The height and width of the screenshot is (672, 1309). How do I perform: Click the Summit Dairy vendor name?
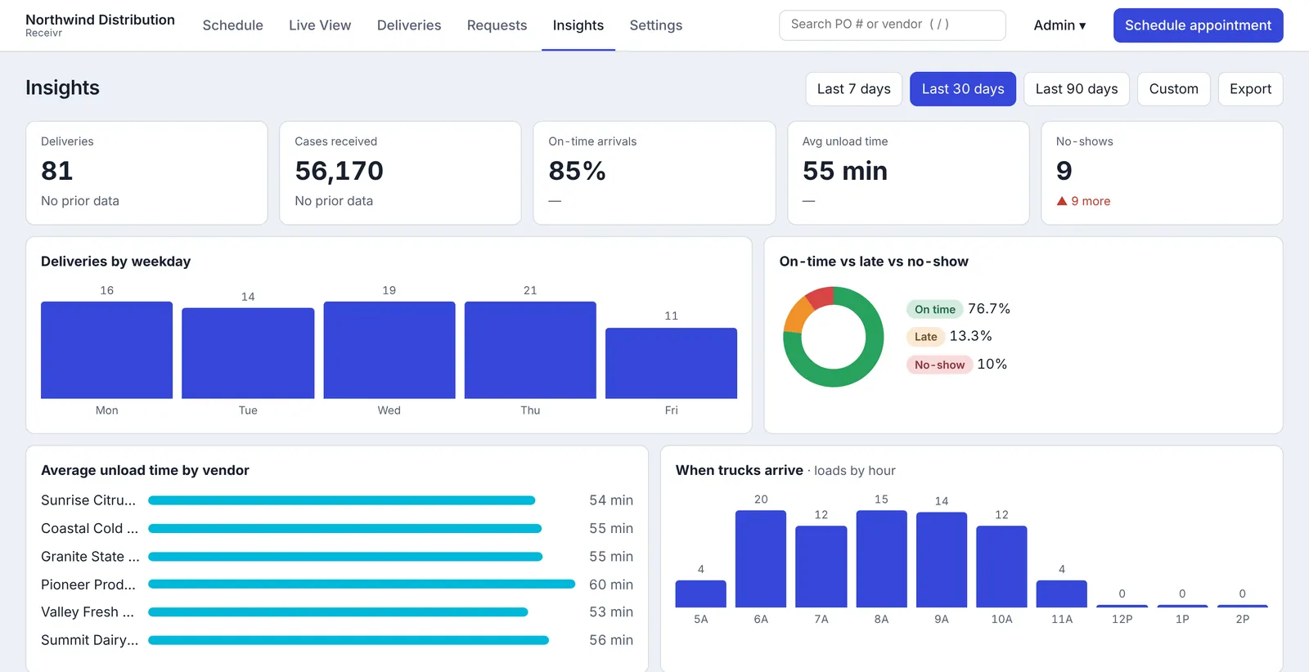click(89, 640)
